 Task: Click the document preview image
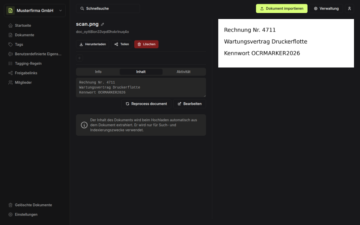click(x=286, y=43)
